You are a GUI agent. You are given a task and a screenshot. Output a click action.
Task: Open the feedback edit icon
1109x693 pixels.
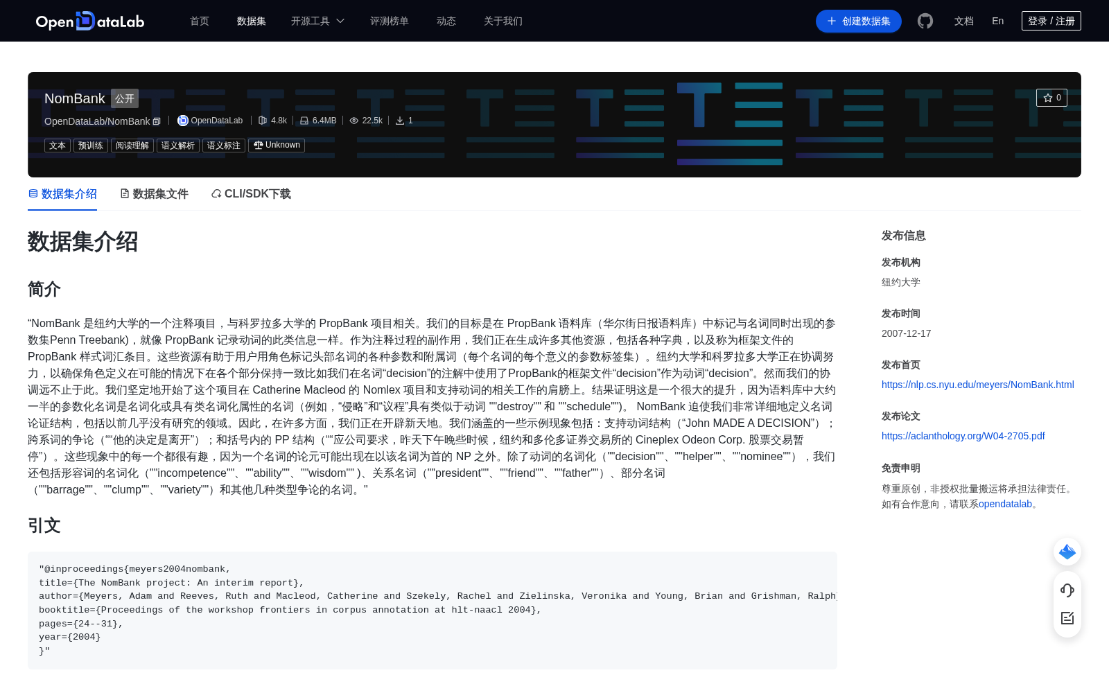(x=1067, y=618)
